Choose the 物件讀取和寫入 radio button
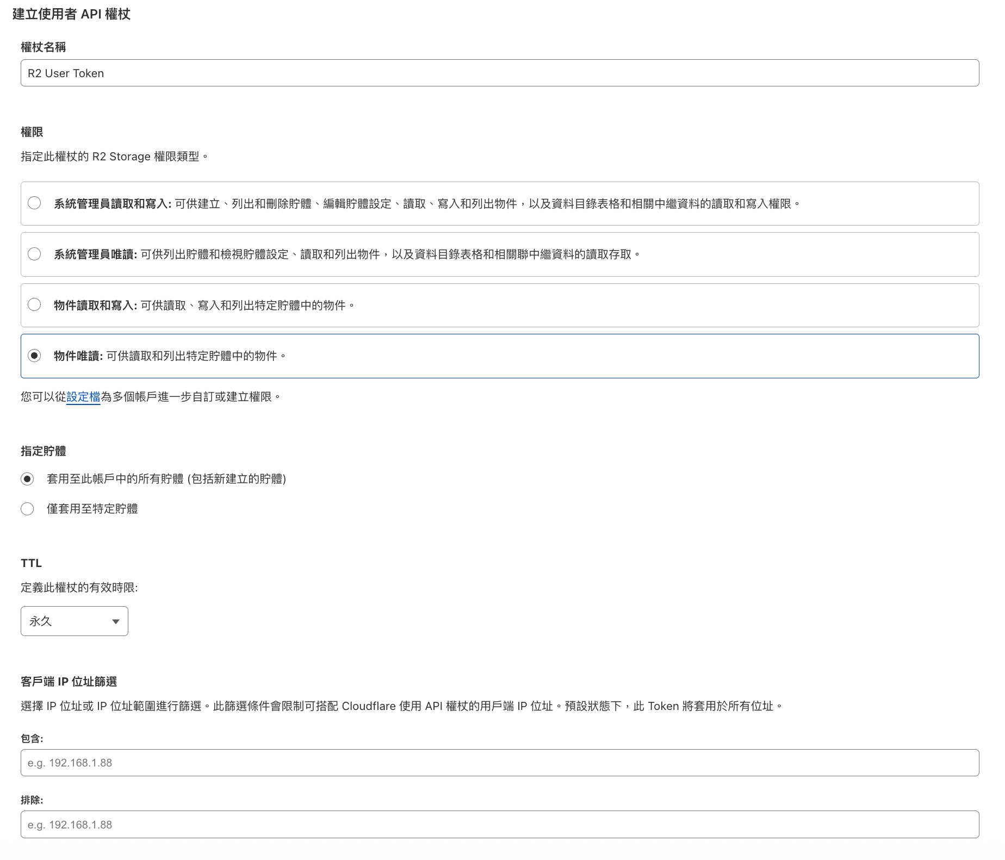The image size is (1005, 860). [x=34, y=304]
